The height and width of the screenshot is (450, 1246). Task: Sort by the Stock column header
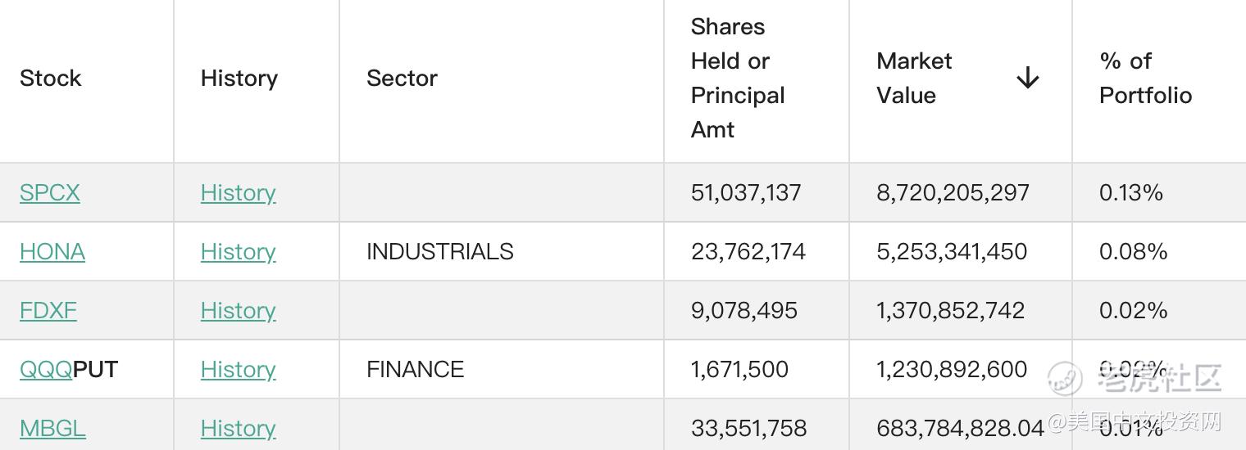[x=51, y=79]
